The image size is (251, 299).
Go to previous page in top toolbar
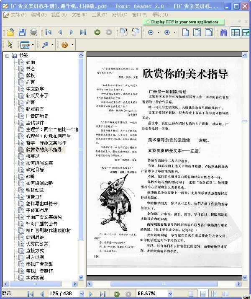click(x=60, y=32)
